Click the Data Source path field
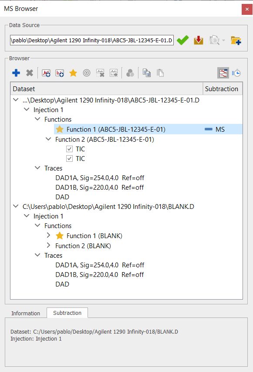253x372 pixels. (x=92, y=40)
